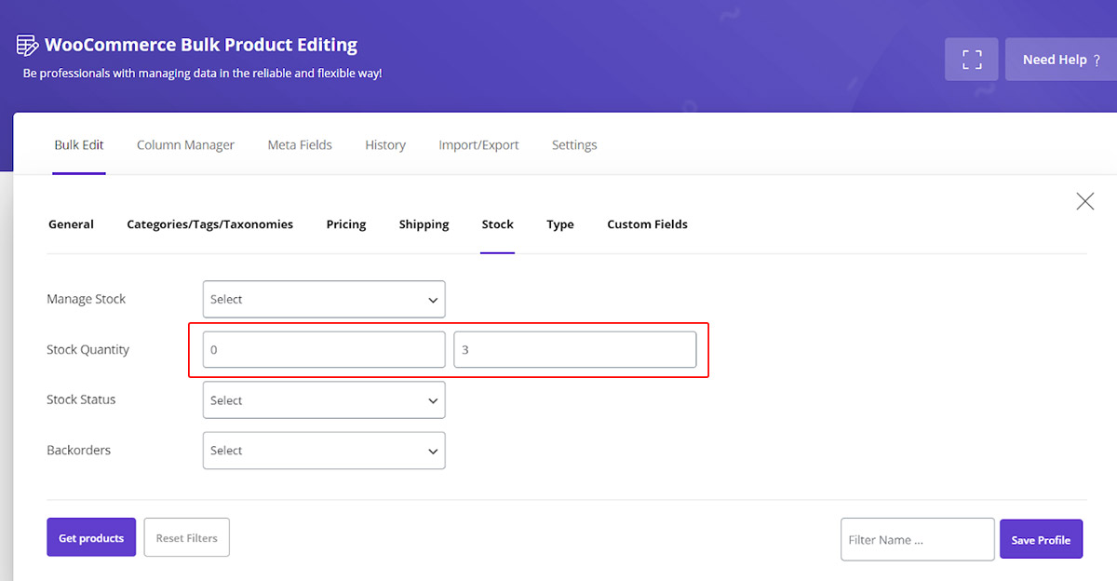The image size is (1117, 581).
Task: Click the Stock Quantity maximum field showing 3
Action: pos(575,350)
